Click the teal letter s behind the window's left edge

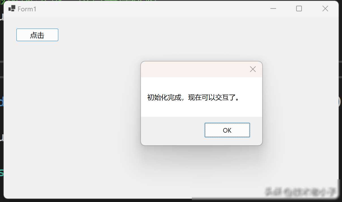1,172
